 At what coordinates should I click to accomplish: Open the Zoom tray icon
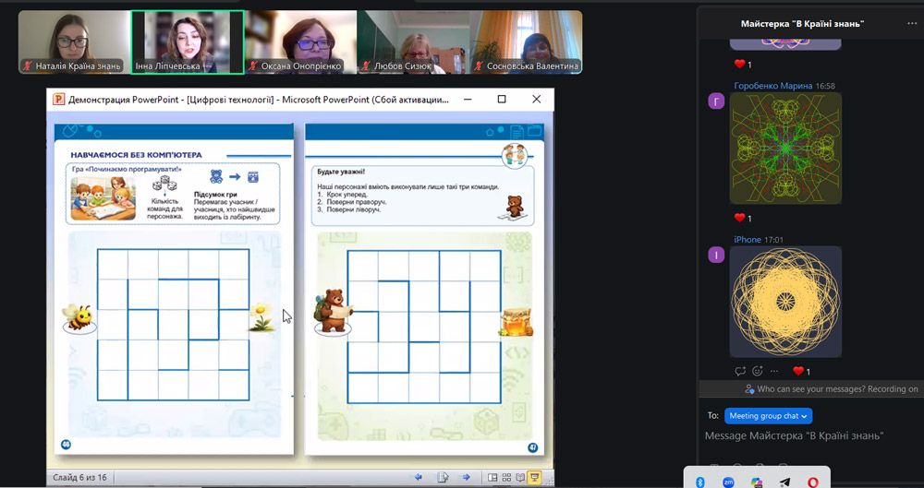[729, 482]
